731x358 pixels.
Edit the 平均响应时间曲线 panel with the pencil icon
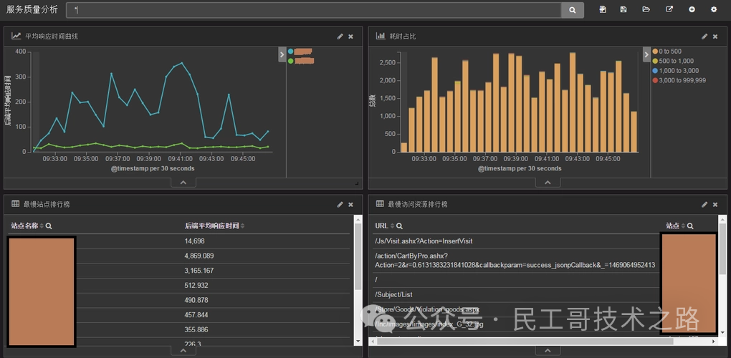point(340,37)
